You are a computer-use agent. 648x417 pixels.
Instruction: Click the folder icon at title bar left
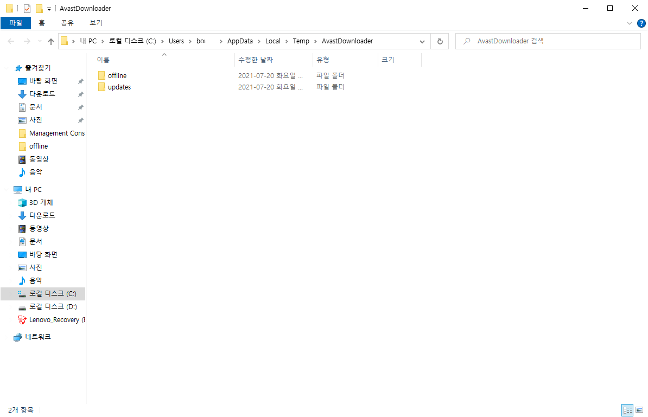point(9,8)
